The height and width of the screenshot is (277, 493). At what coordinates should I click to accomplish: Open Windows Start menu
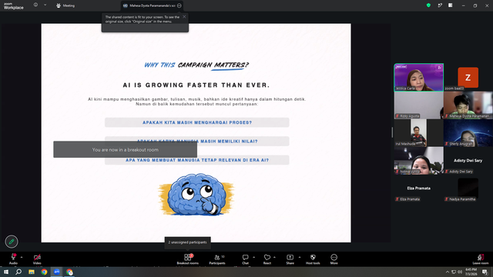[6, 272]
